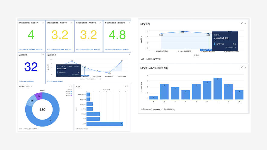The image size is (267, 150).
Task: Select the 1_2024年3月調査 data point at 5.10
Action: (x=161, y=33)
